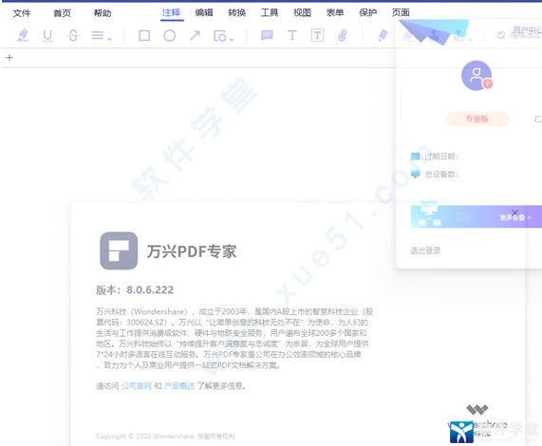Screen dimensions: 542x446
Task: Switch to the 转换 tab
Action: coord(236,12)
